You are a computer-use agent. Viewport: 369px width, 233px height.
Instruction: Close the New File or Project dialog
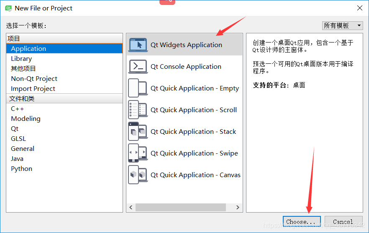pyautogui.click(x=360, y=8)
